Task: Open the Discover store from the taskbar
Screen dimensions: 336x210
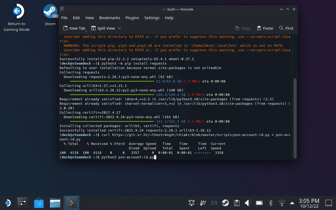Action: [39, 203]
